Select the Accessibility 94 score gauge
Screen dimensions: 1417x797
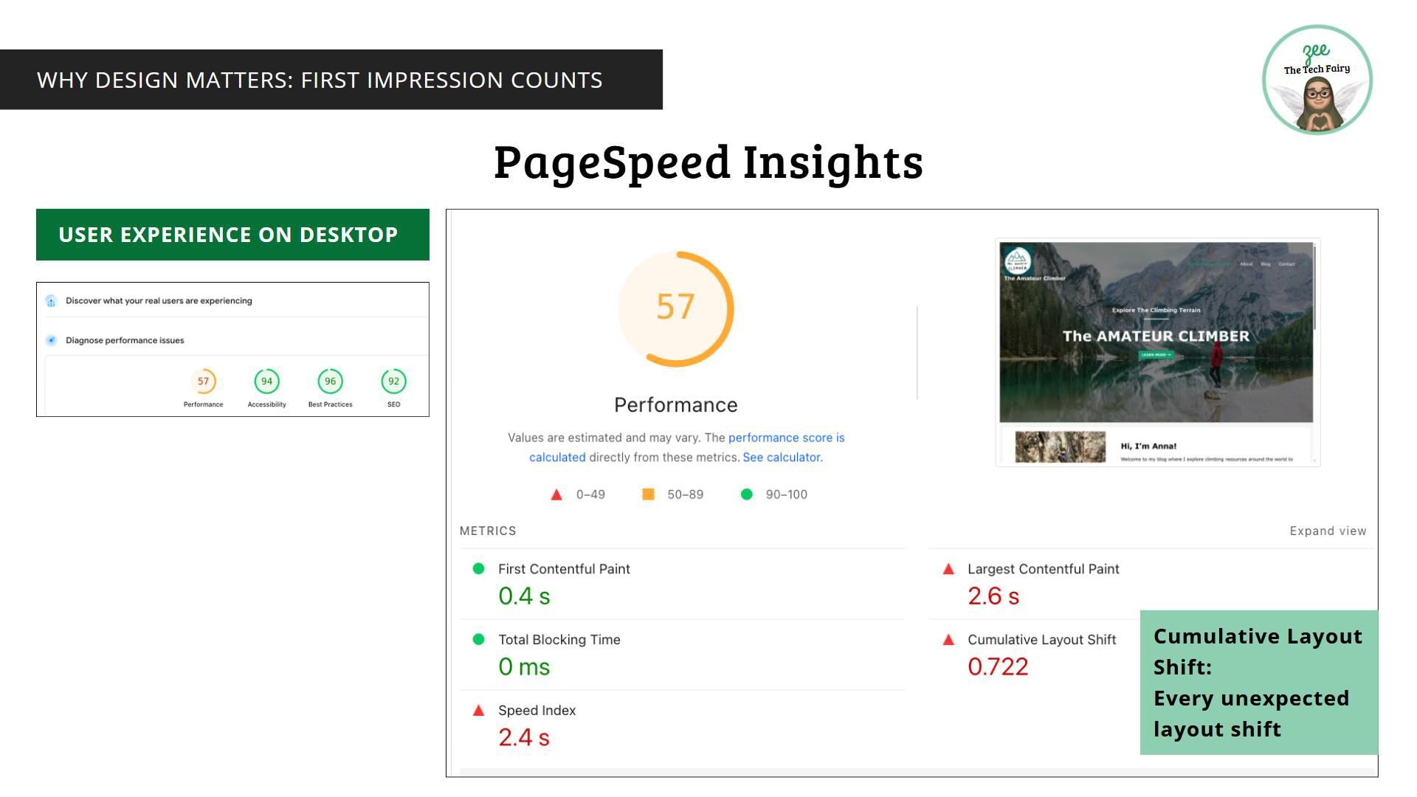[266, 382]
